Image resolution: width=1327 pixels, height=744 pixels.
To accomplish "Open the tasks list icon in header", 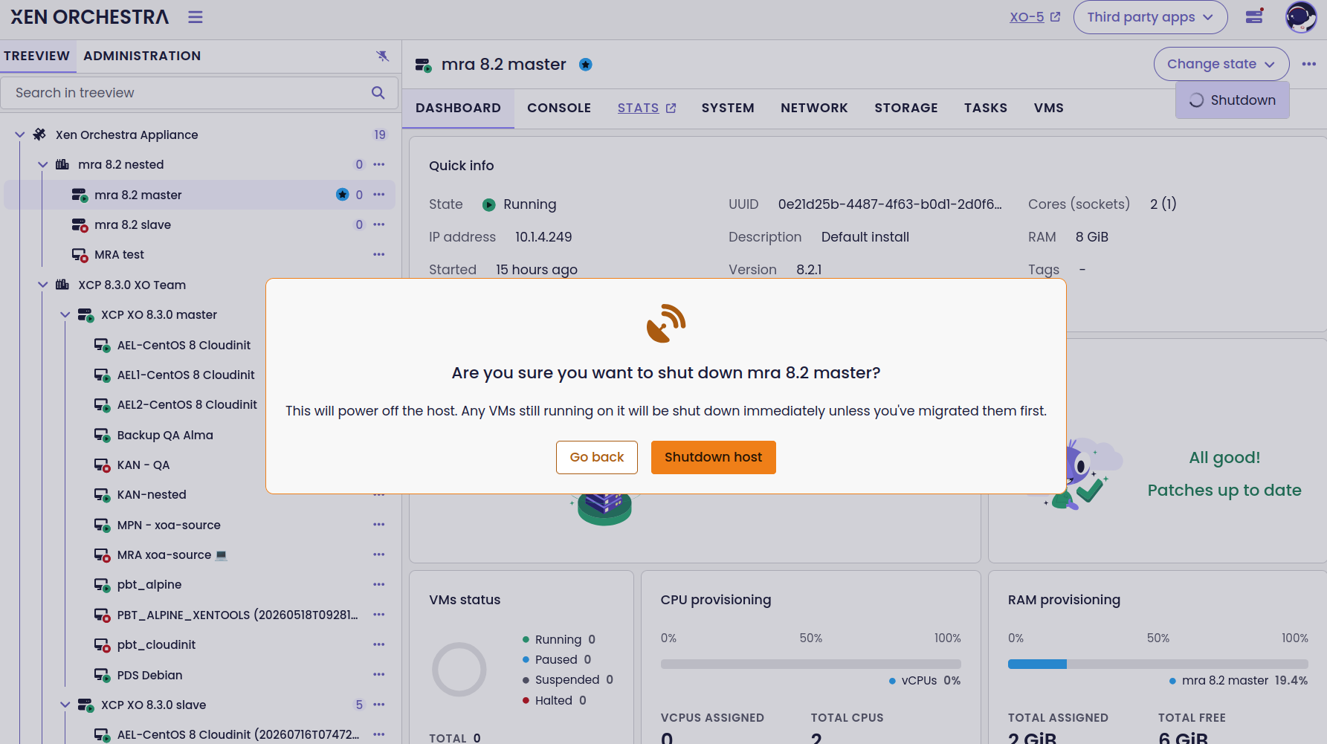I will (1255, 16).
